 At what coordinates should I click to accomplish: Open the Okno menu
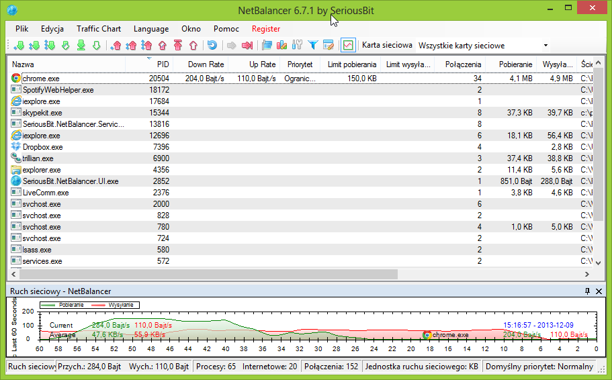point(191,29)
